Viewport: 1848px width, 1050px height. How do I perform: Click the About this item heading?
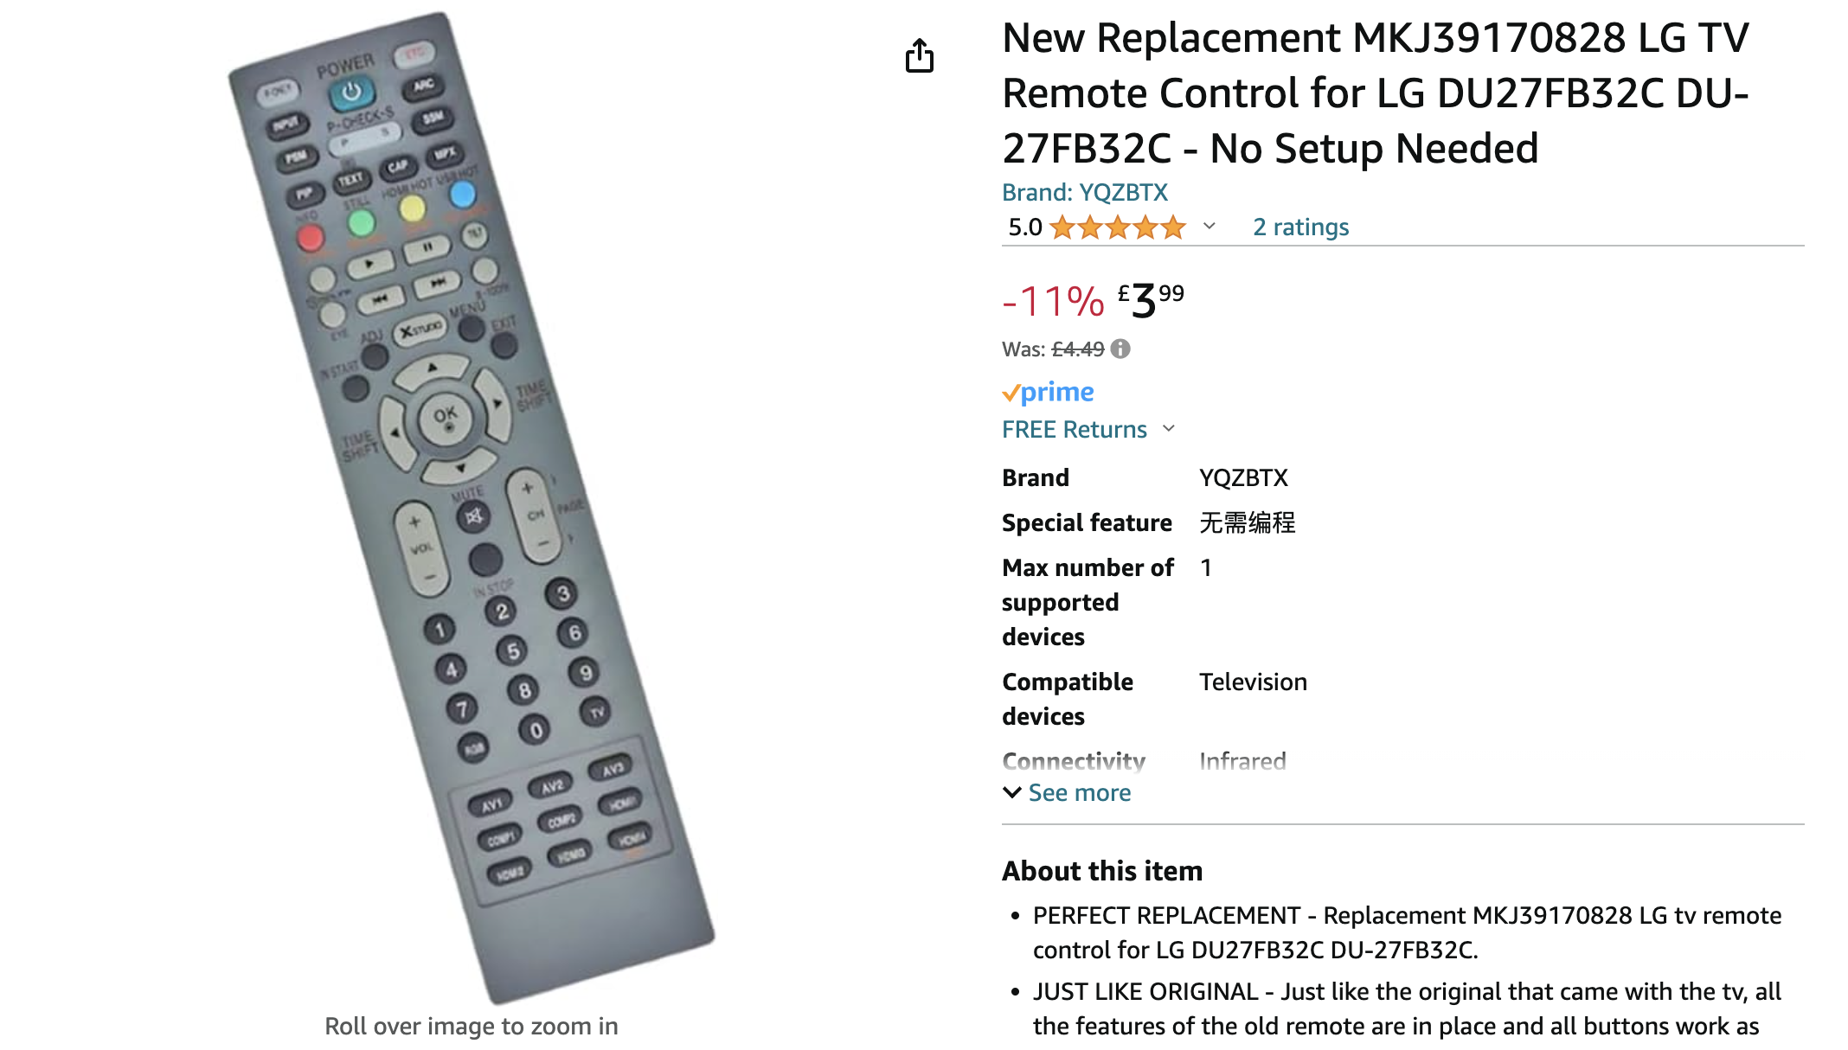click(1102, 870)
